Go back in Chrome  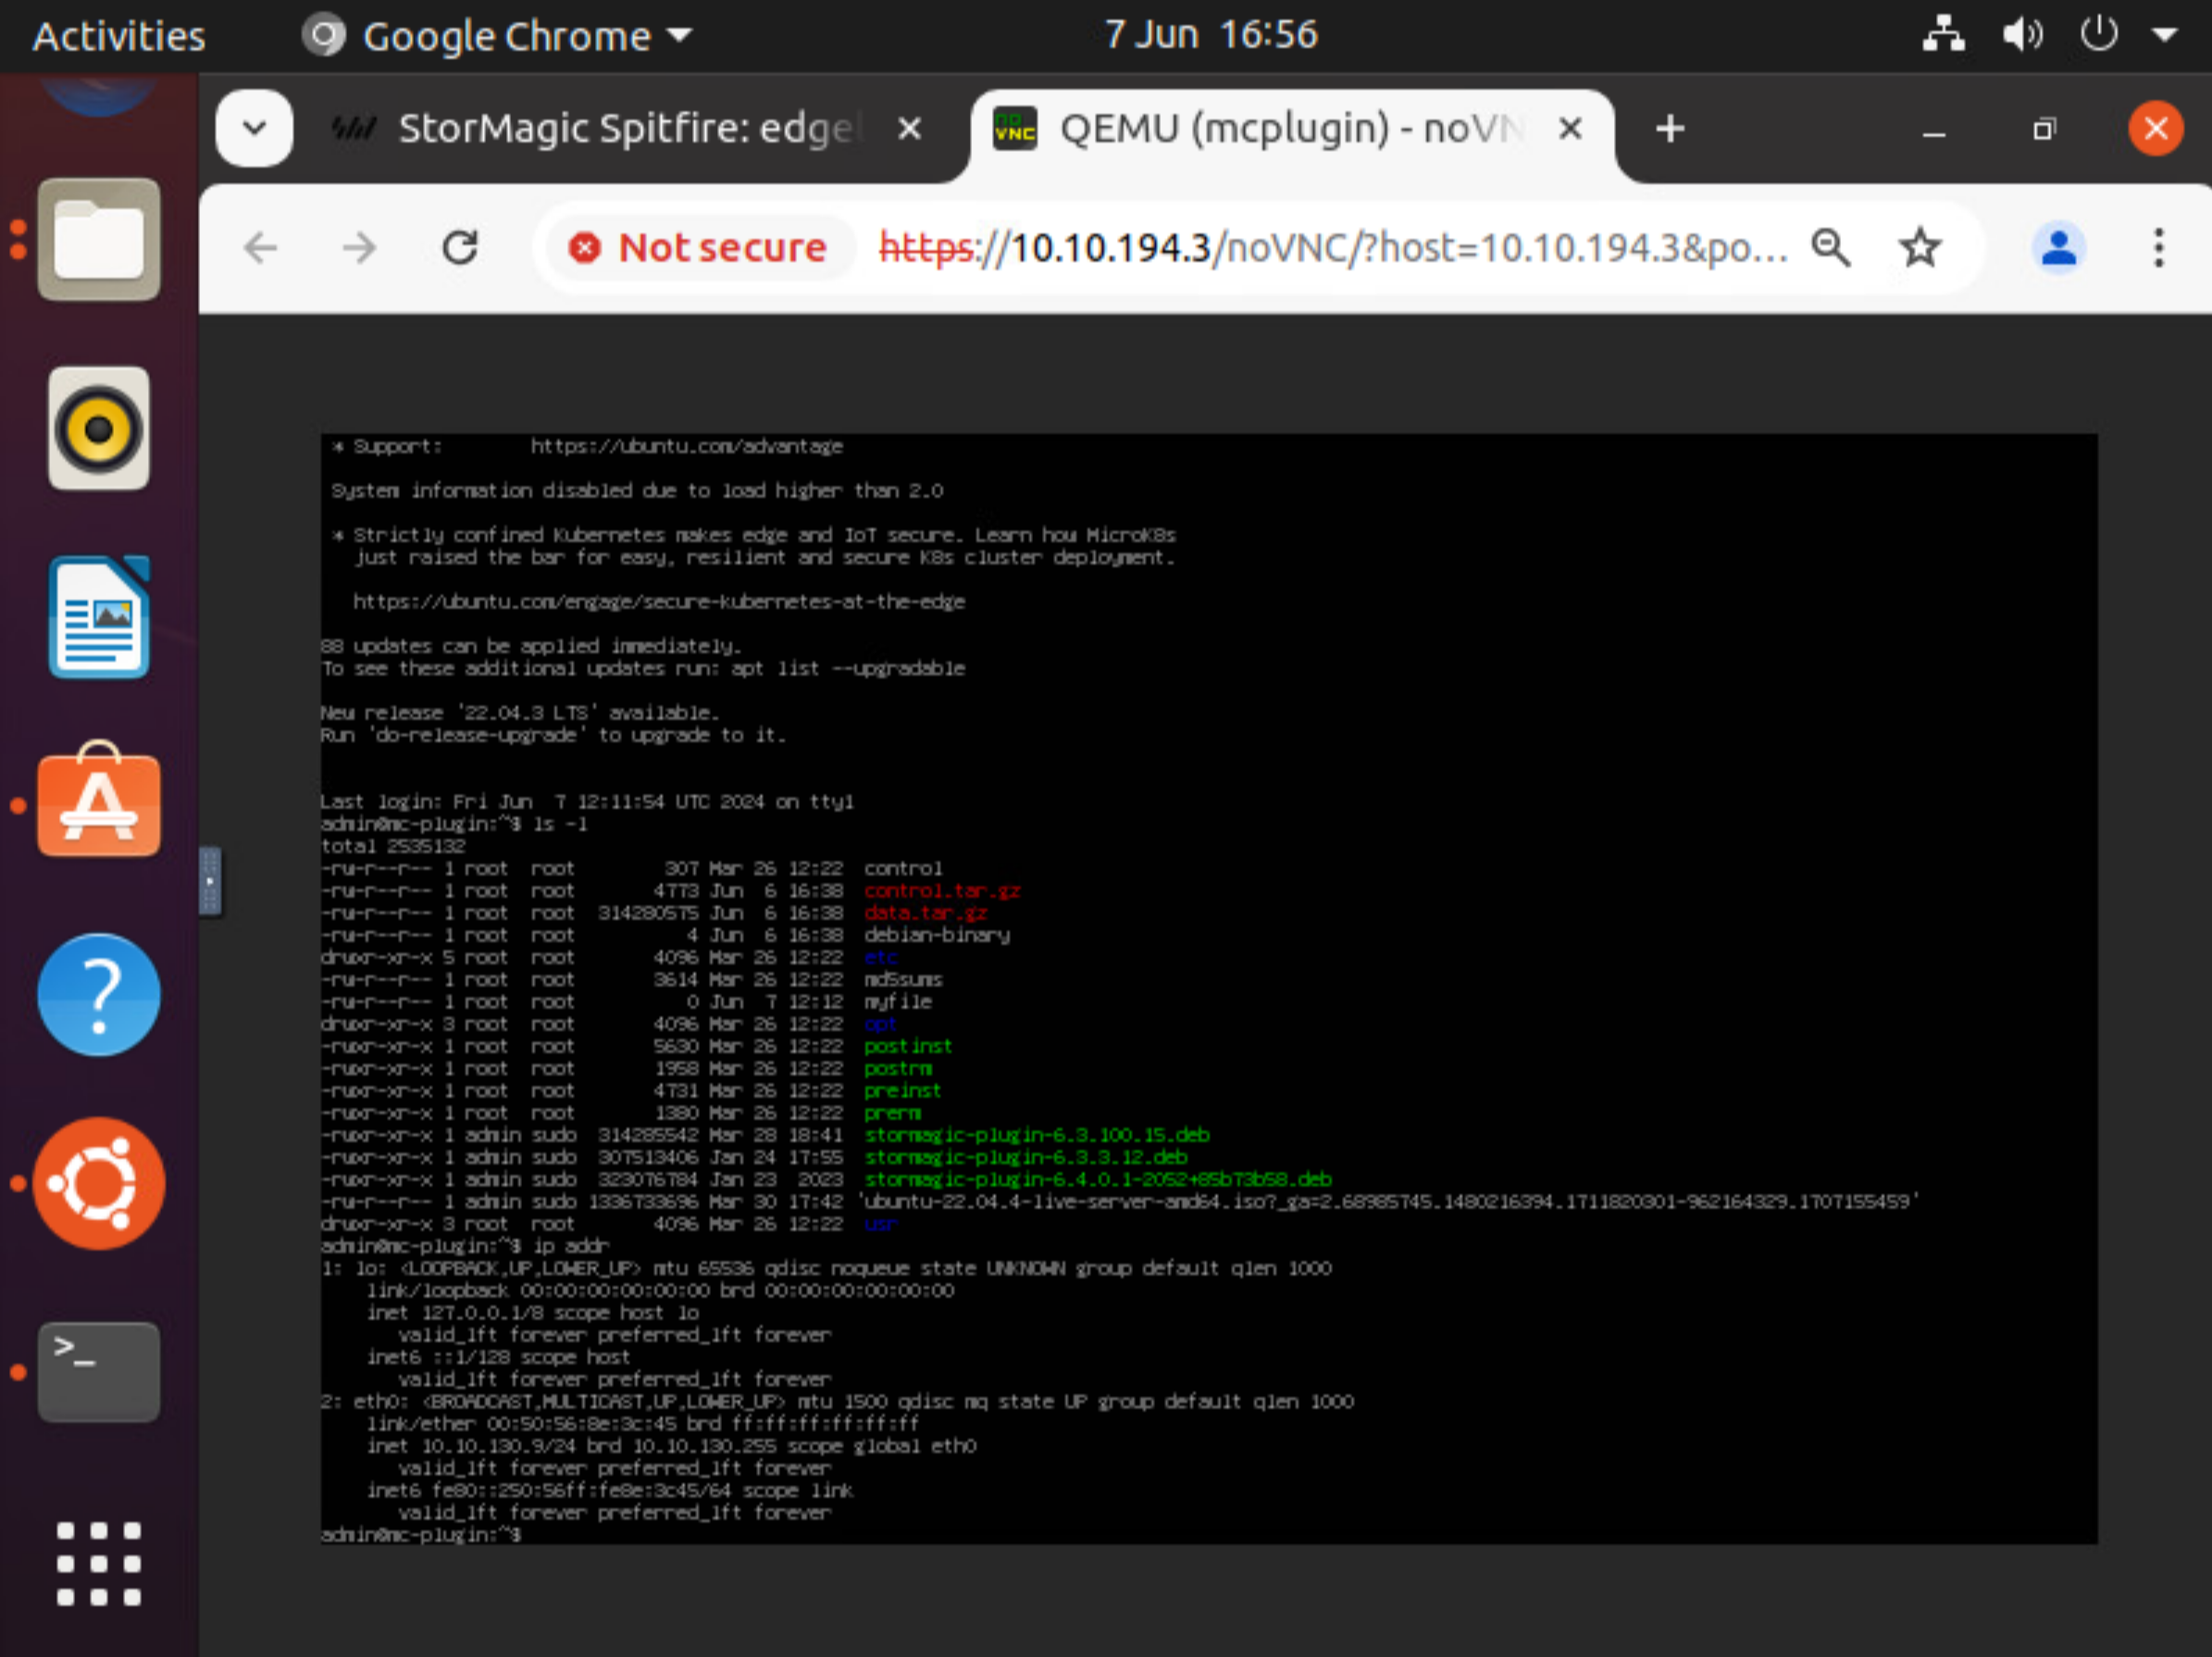point(260,247)
